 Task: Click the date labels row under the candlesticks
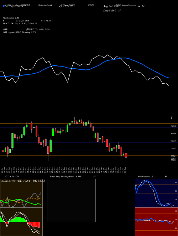(64, 170)
